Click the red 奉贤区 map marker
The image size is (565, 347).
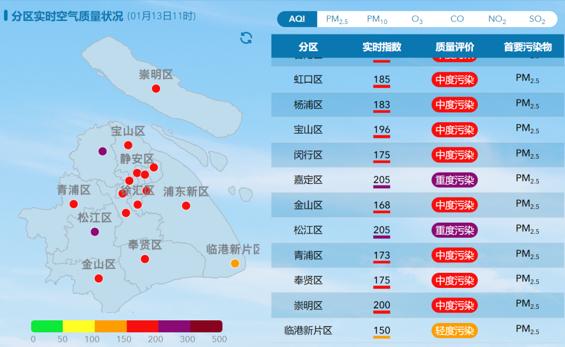pyautogui.click(x=145, y=259)
